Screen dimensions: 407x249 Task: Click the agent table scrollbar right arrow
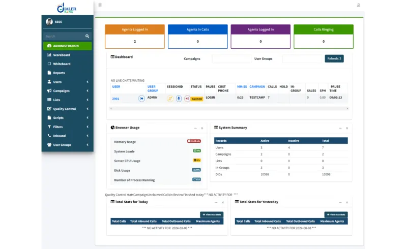[x=347, y=109]
